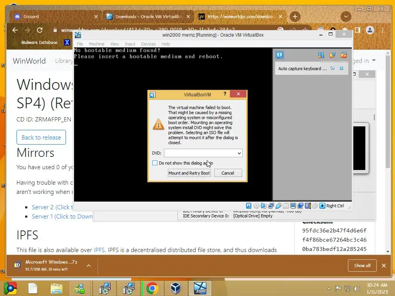Click the keyboard capture host key arrow icon
This screenshot has height=296, width=395.
click(322, 206)
